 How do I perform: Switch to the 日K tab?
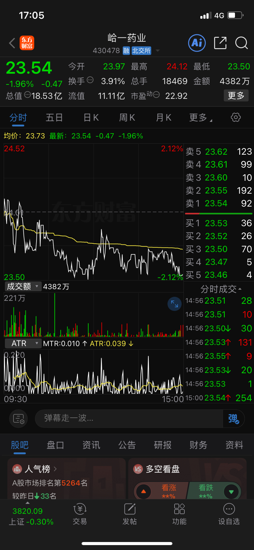(91, 118)
